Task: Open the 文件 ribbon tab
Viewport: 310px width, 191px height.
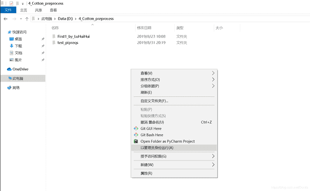Action: pos(8,10)
